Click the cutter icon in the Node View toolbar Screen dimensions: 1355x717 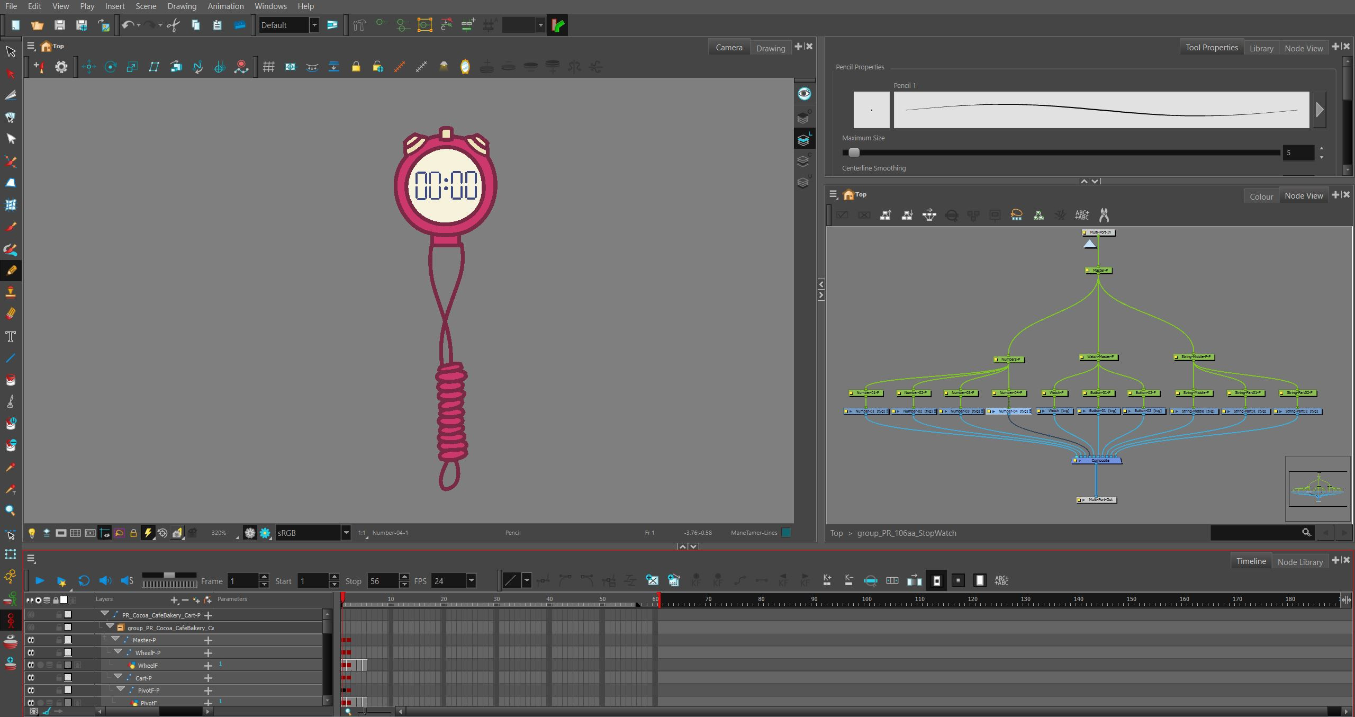tap(1104, 215)
